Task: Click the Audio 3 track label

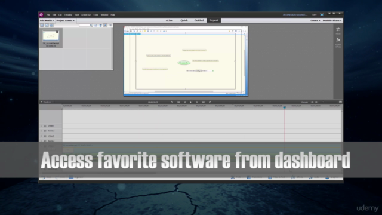Action: click(51, 131)
